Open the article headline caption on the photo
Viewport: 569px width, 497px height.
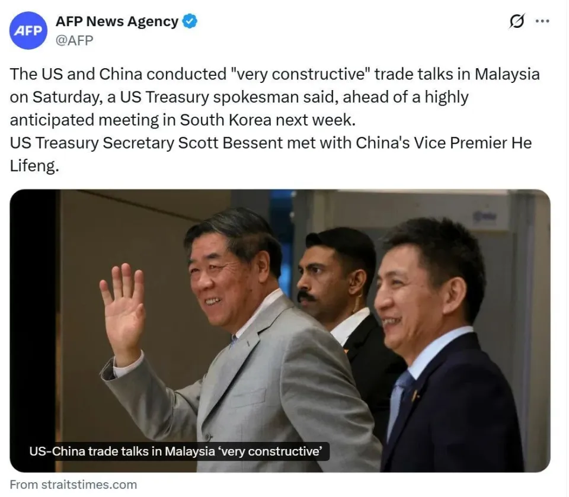click(175, 451)
